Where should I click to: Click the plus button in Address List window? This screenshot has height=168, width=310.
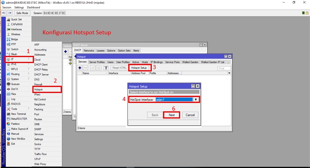[x=66, y=51]
